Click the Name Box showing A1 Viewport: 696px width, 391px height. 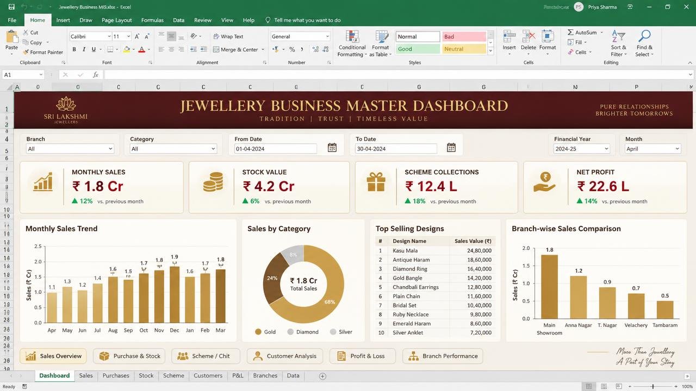point(23,74)
